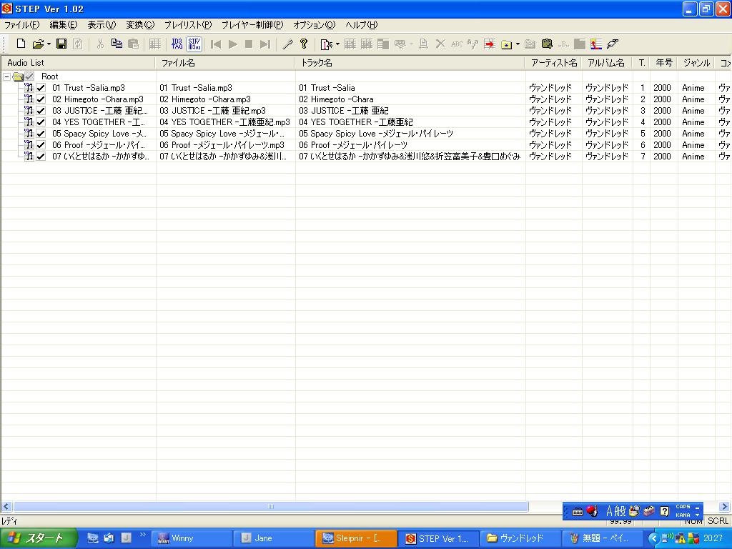Click the Copy toolbar icon
732x549 pixels.
117,44
